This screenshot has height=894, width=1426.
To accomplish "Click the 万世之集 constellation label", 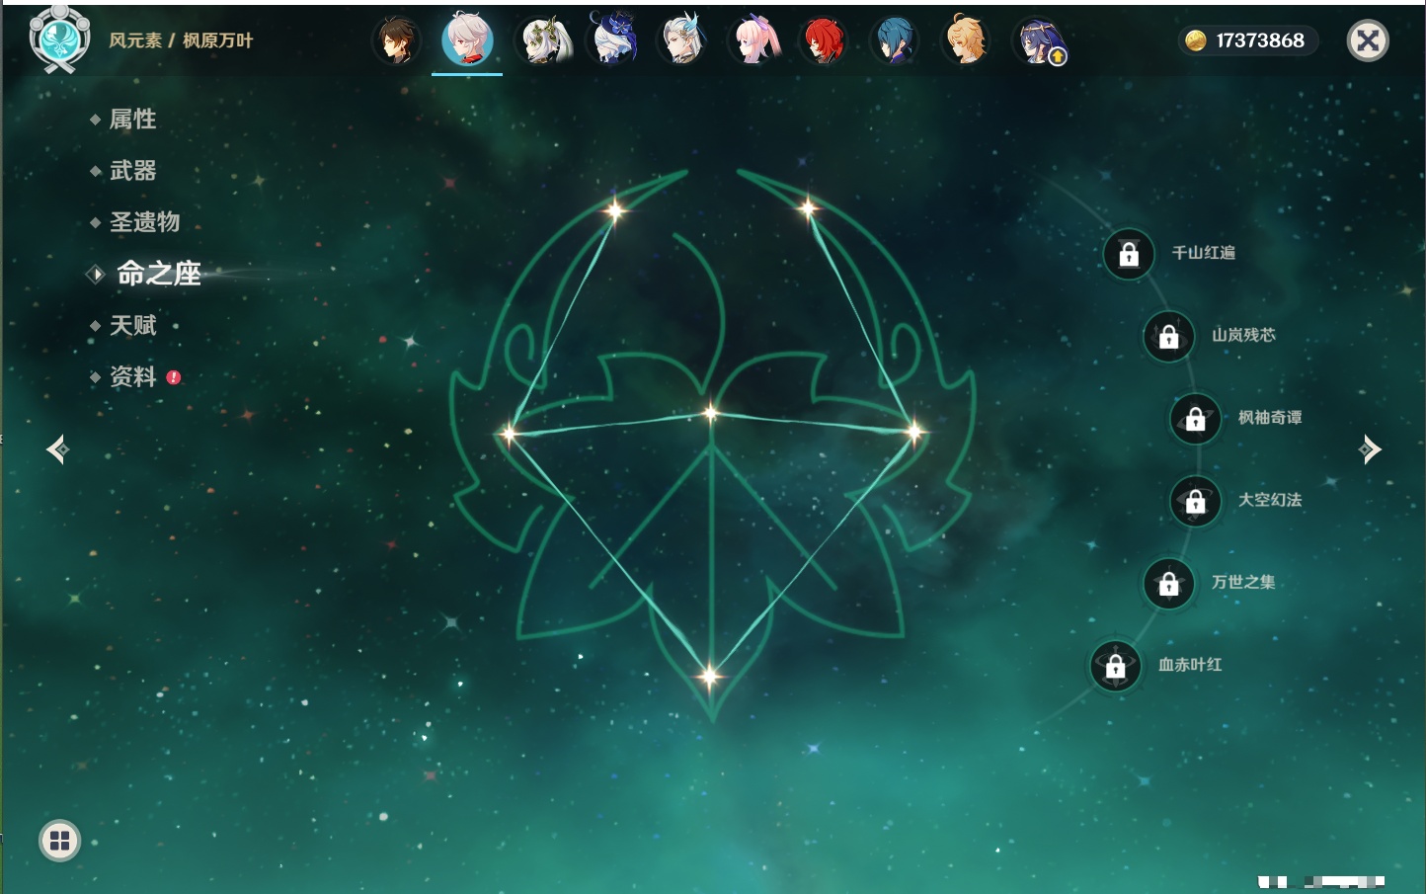I will pyautogui.click(x=1243, y=582).
